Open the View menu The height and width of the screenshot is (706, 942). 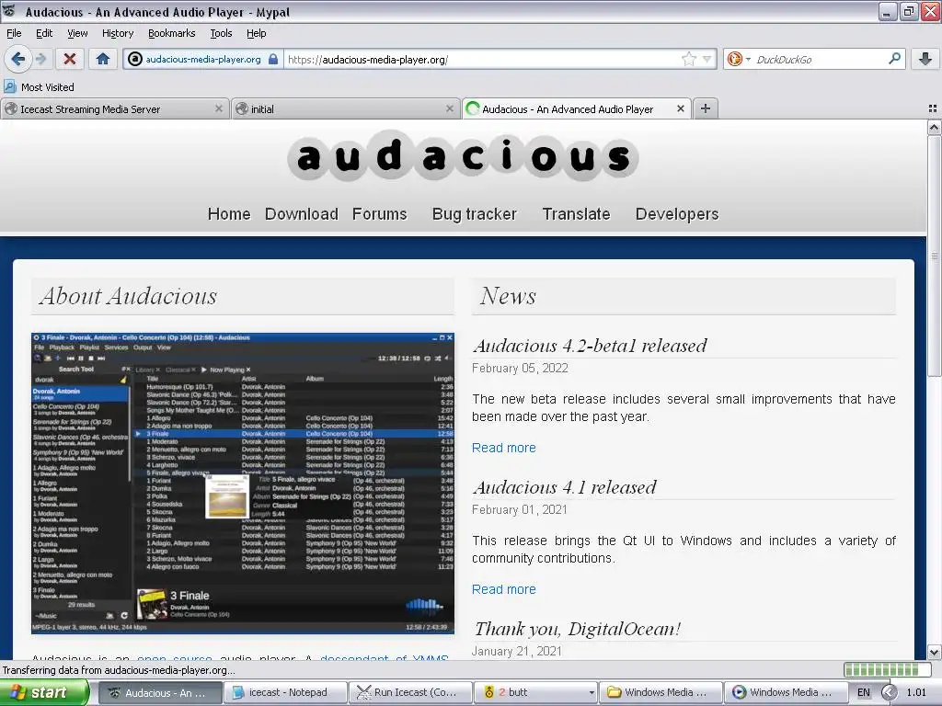coord(77,33)
